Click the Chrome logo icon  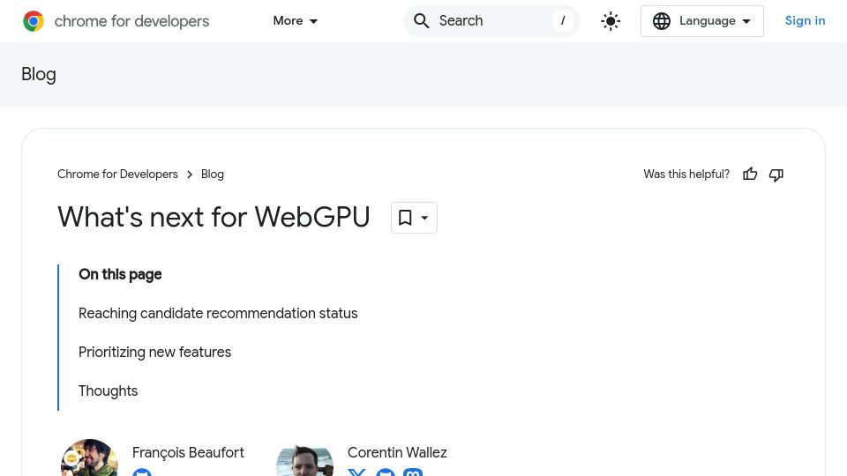[34, 21]
